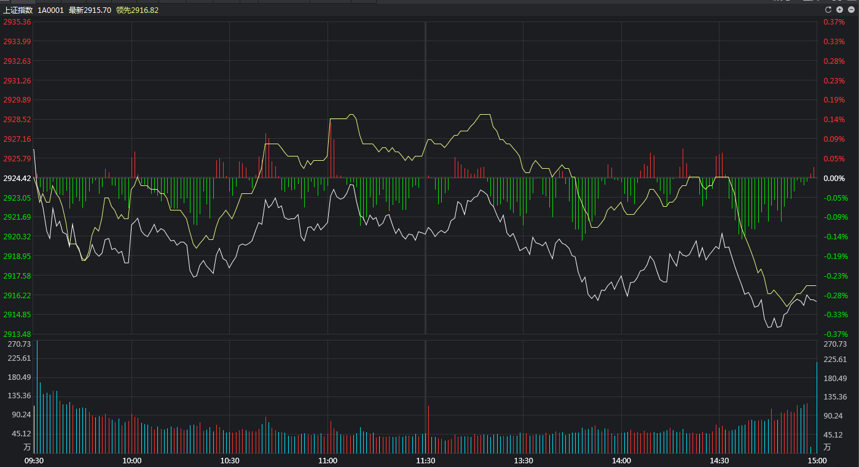Viewport: 859px width, 467px height.
Task: Click the 2924.42 baseline price label
Action: pos(17,178)
